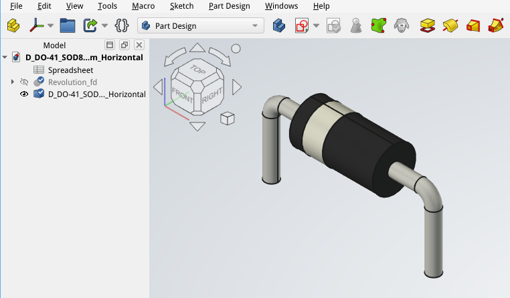The height and width of the screenshot is (298, 510).
Task: Click the green shape with red points icon
Action: coord(379,25)
